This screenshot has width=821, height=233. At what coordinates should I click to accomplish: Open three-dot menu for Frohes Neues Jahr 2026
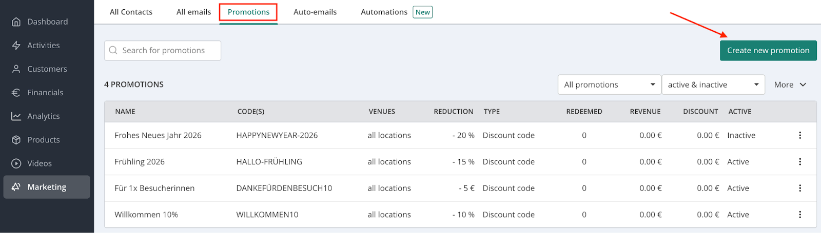click(799, 135)
